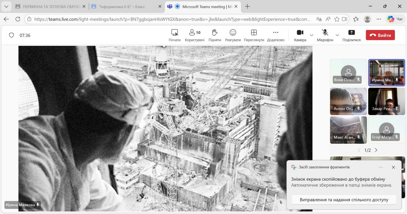Open the Copilot Чат sidebar
Image resolution: width=407 pixels, height=214 pixels.
[x=395, y=19]
